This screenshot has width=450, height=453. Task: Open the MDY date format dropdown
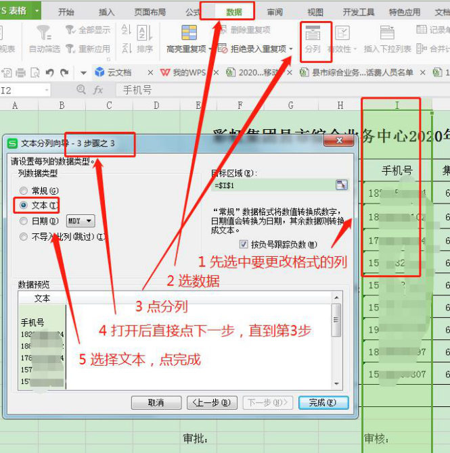point(81,220)
